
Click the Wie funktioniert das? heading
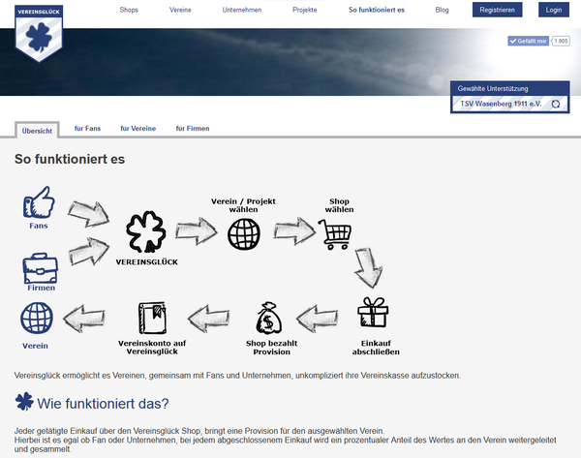[x=103, y=404]
